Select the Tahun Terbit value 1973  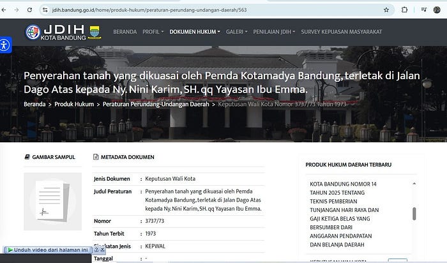pyautogui.click(x=151, y=234)
